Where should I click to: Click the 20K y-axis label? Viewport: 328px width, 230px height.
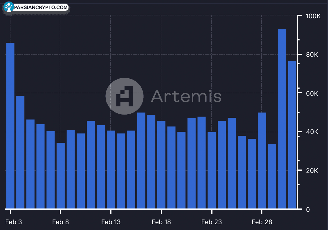312,171
